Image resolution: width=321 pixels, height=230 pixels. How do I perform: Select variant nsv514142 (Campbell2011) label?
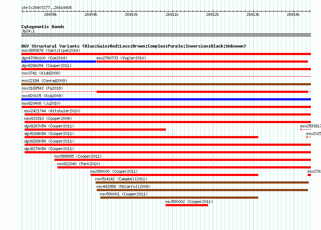(121, 179)
